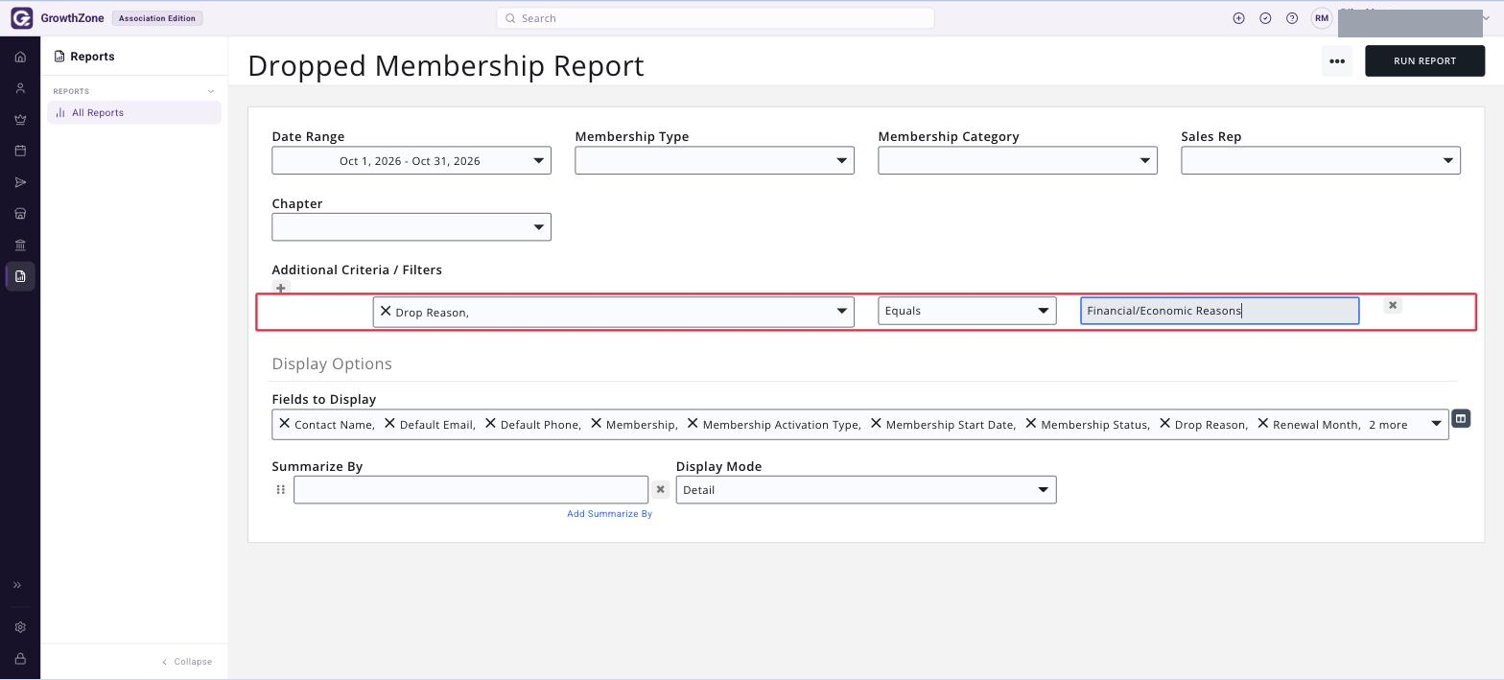Open the Store sidebar icon
Image resolution: width=1504 pixels, height=680 pixels.
tap(20, 214)
